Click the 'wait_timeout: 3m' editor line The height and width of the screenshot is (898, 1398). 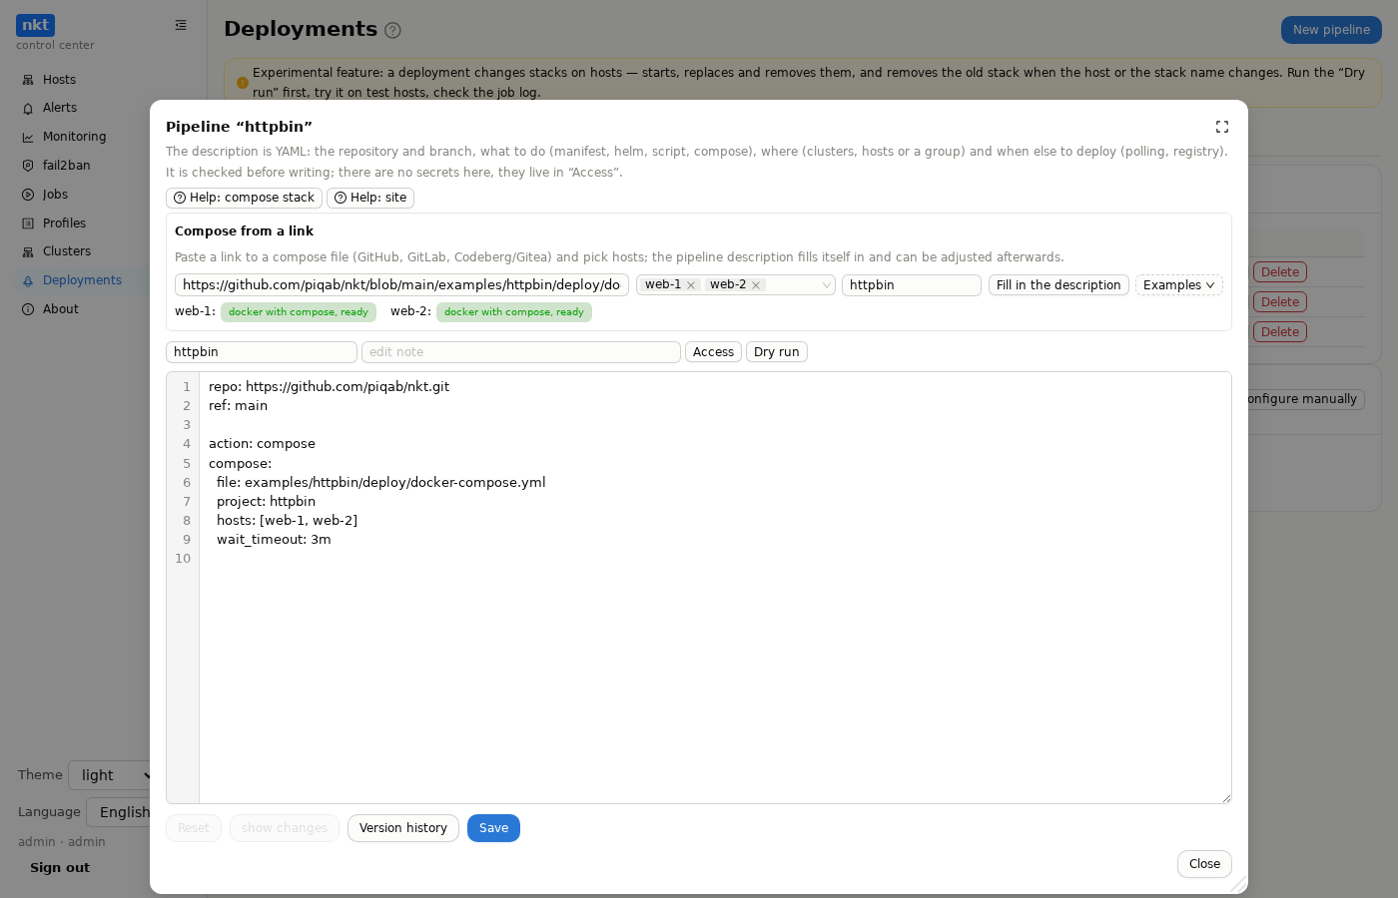point(274,540)
